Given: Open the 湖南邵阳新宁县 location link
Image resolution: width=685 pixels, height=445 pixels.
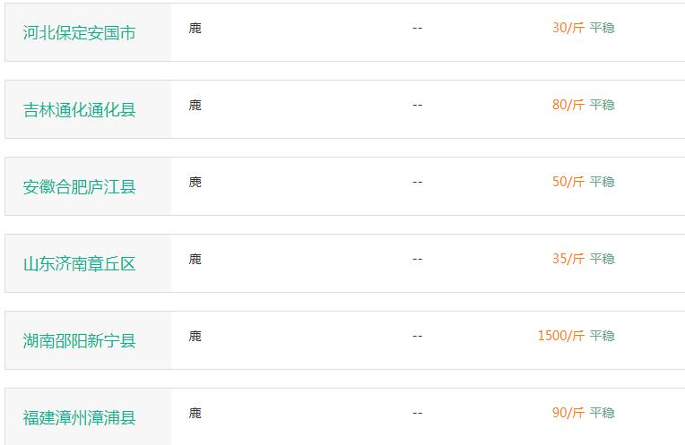Looking at the screenshot, I should point(79,341).
